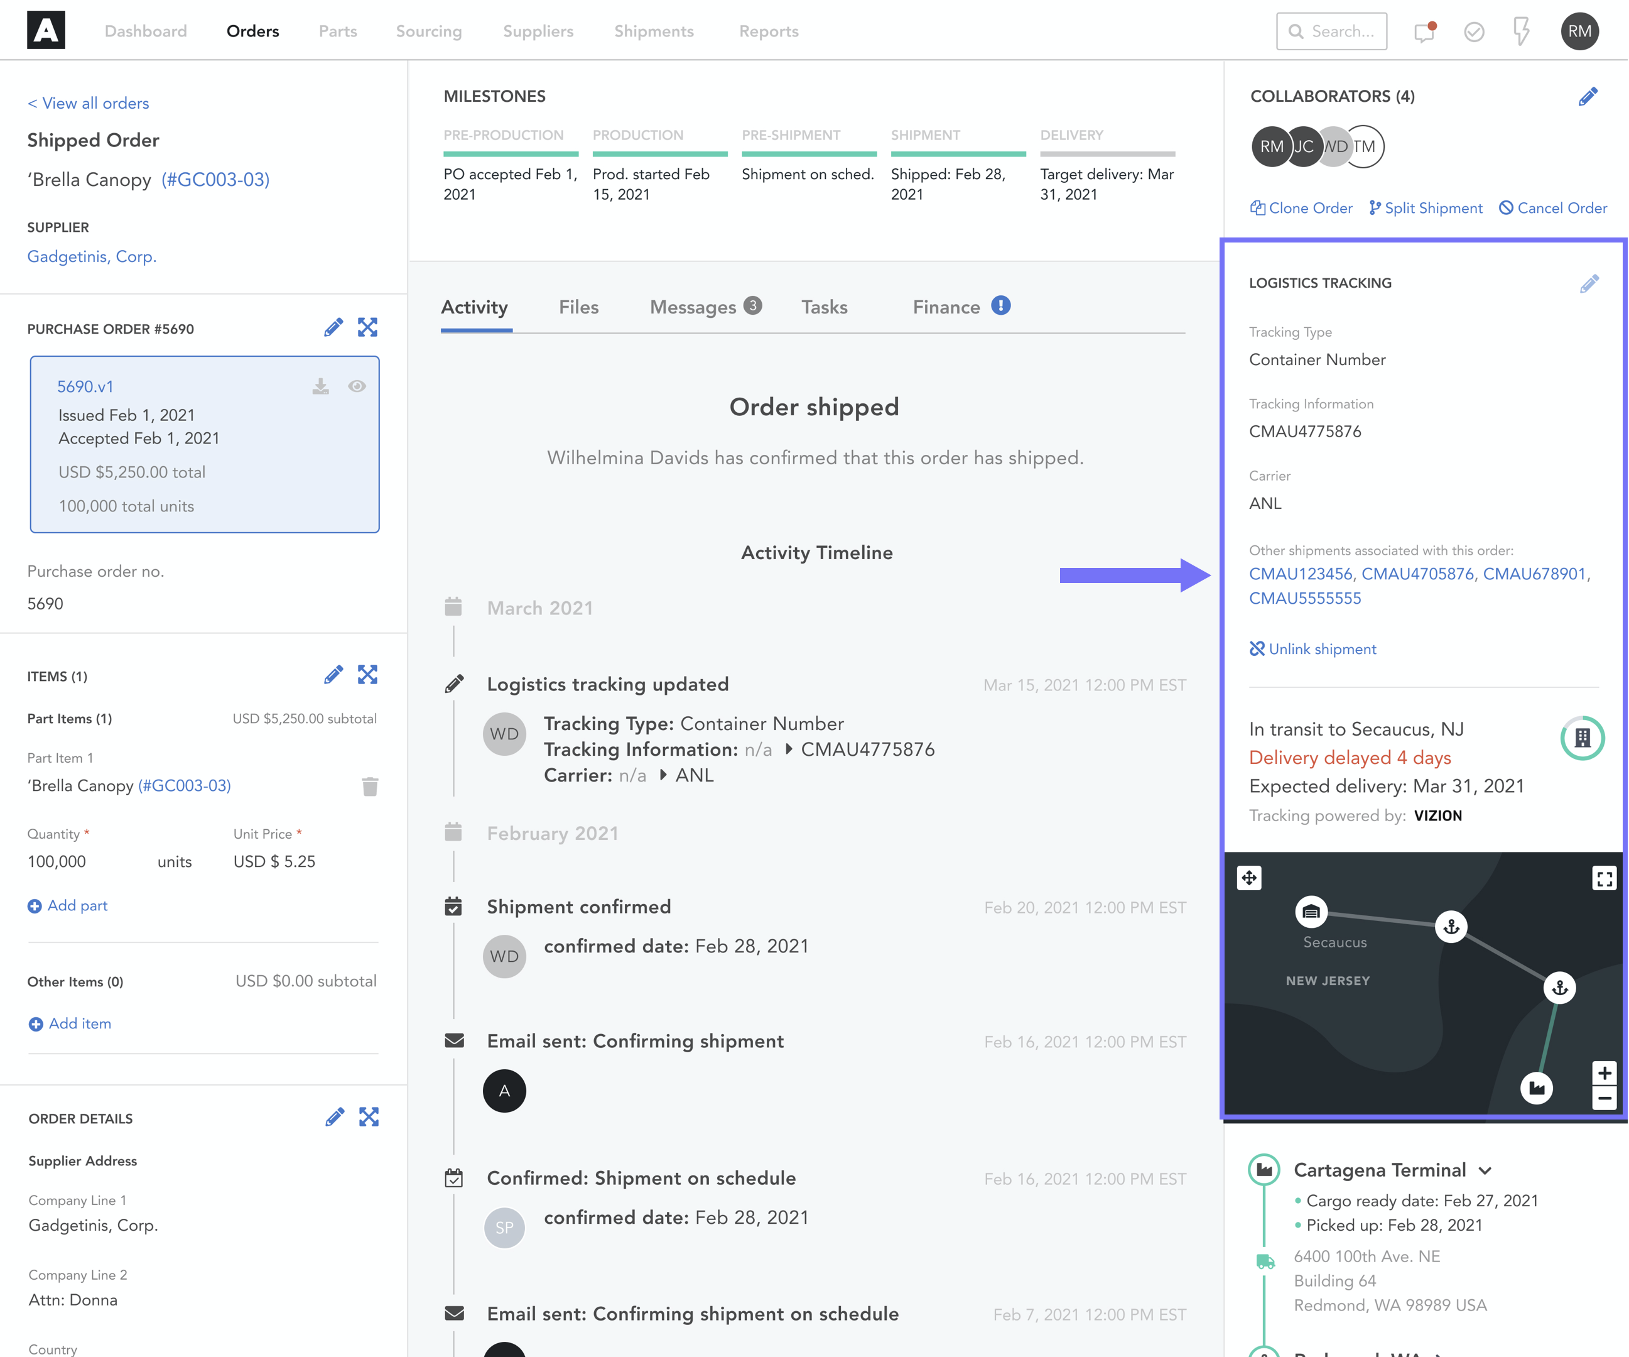
Task: Click the Pre-Production milestone progress bar
Action: click(511, 154)
